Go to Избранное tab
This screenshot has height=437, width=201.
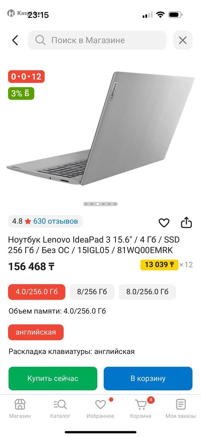point(100,409)
